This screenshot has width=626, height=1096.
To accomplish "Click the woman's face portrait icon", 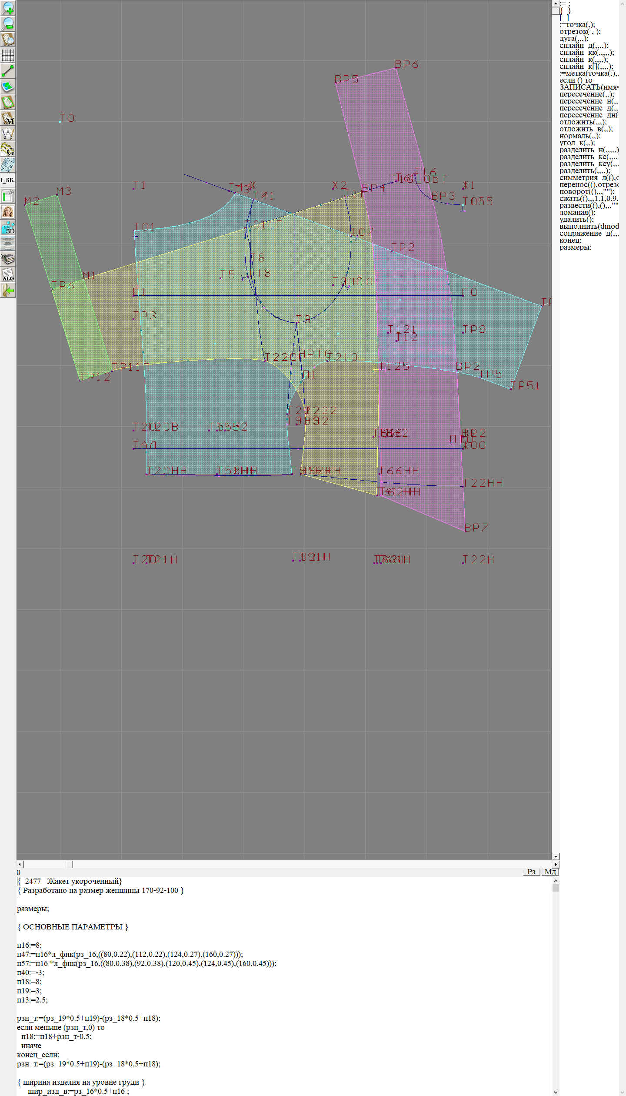I will 8,212.
